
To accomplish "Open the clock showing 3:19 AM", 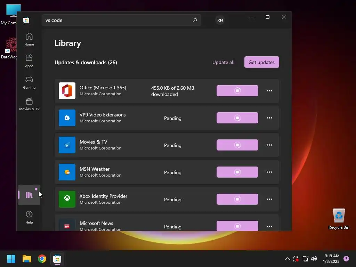I will [x=331, y=259].
